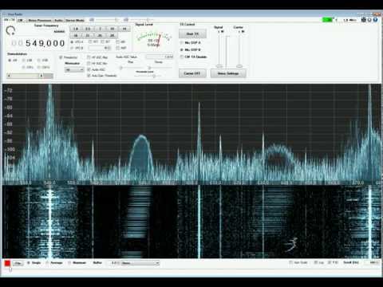Click the Audio AGC Value field

(160, 57)
